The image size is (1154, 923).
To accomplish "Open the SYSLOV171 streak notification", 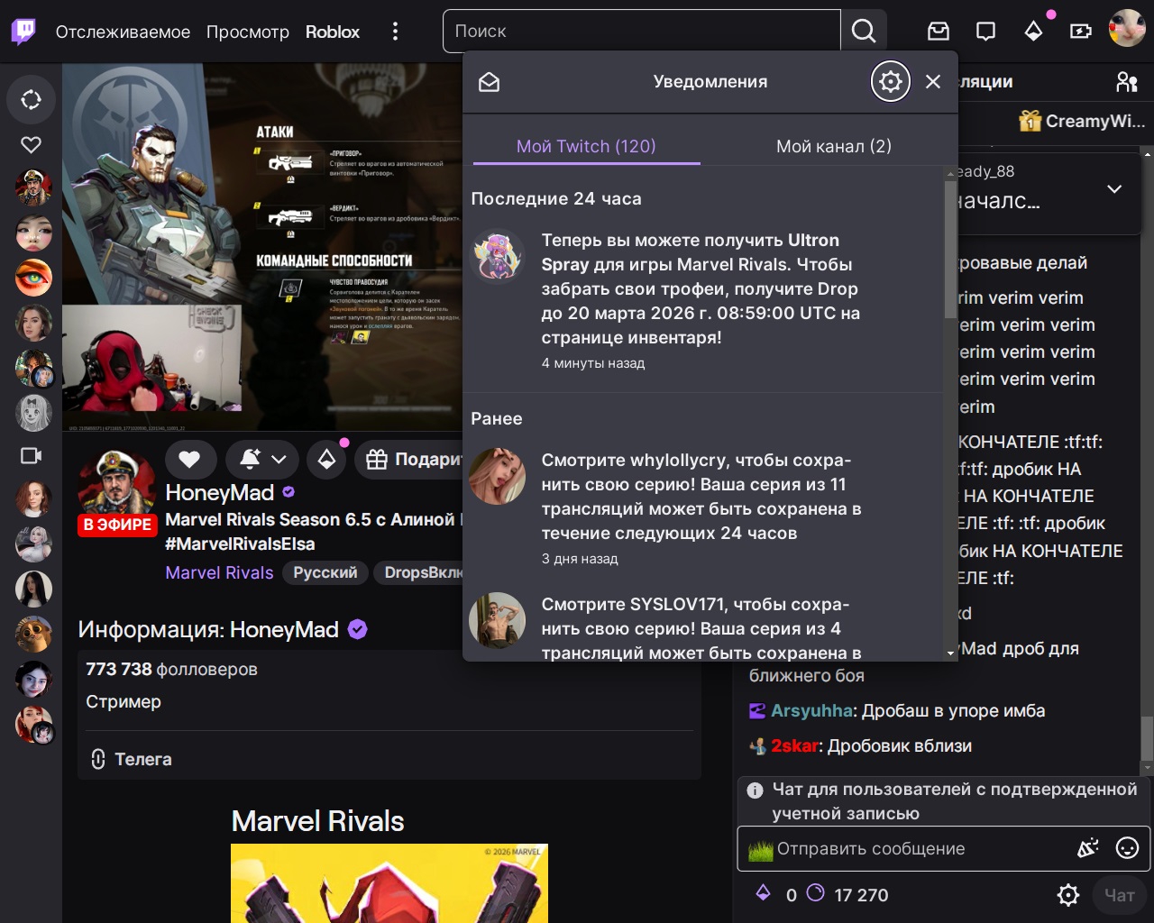I will [x=705, y=623].
